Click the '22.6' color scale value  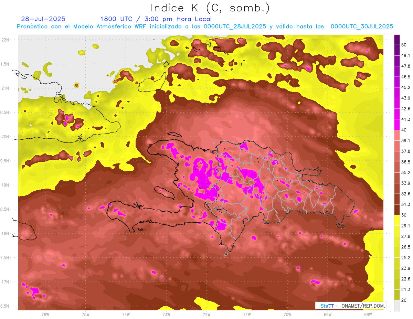coord(406,279)
